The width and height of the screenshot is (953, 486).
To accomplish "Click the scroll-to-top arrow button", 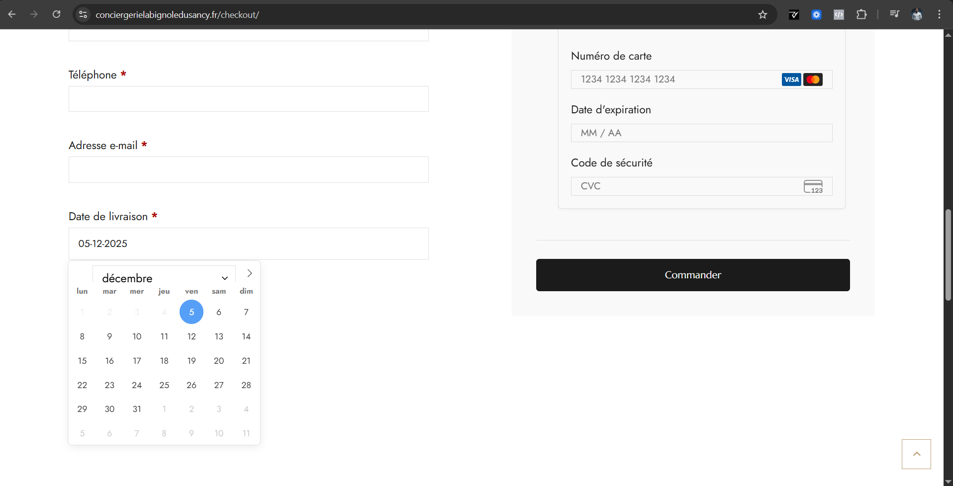I will (x=916, y=454).
